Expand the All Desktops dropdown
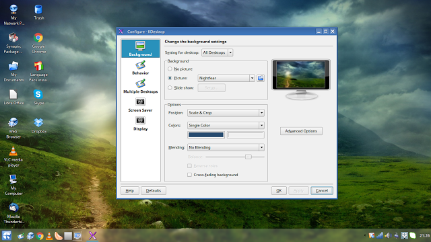431x242 pixels. 217,52
